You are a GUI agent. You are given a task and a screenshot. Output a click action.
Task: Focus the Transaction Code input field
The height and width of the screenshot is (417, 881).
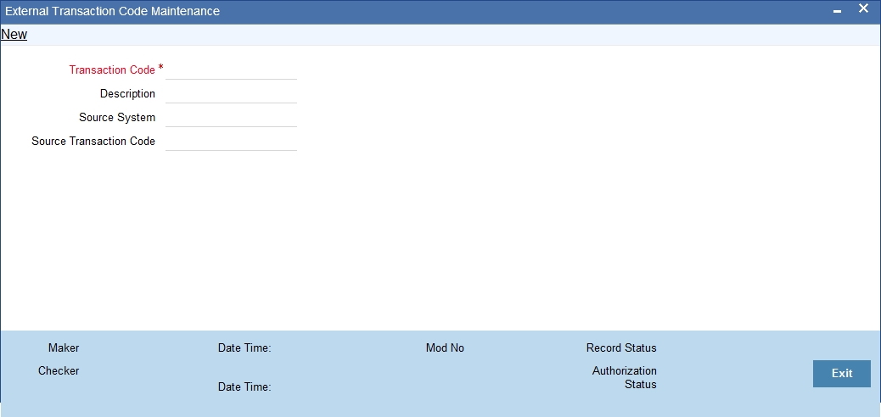[231, 70]
